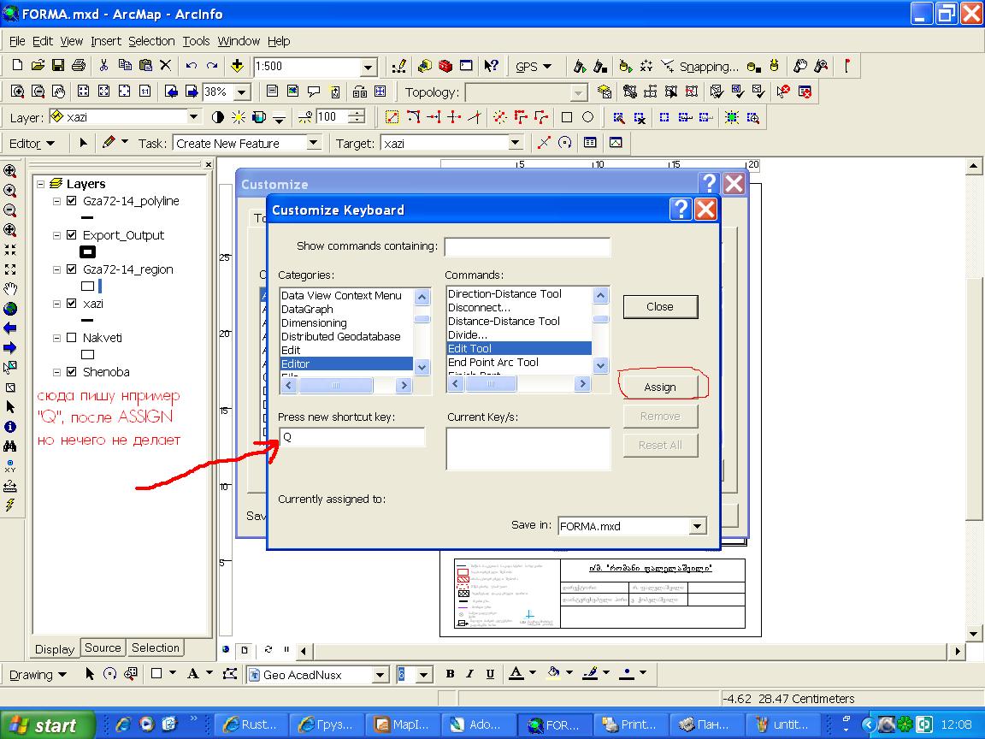
Task: Go back to previous extent arrow
Action: click(10, 328)
